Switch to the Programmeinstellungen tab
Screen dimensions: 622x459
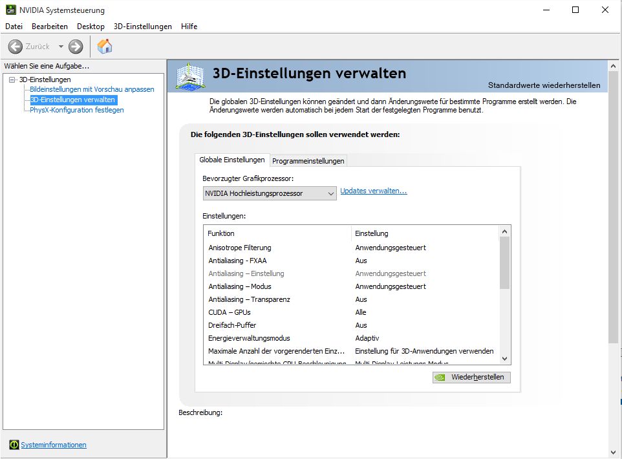(308, 161)
